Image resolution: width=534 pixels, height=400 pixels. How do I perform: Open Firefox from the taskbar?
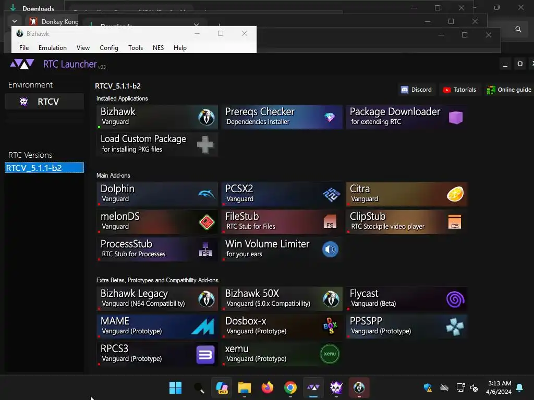point(268,387)
